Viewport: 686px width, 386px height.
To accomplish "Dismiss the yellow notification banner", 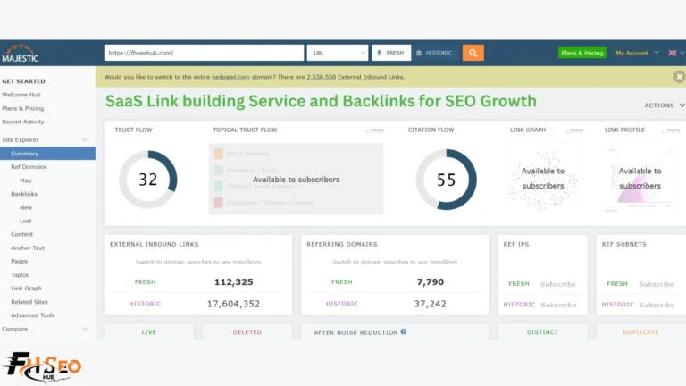I will (x=679, y=77).
